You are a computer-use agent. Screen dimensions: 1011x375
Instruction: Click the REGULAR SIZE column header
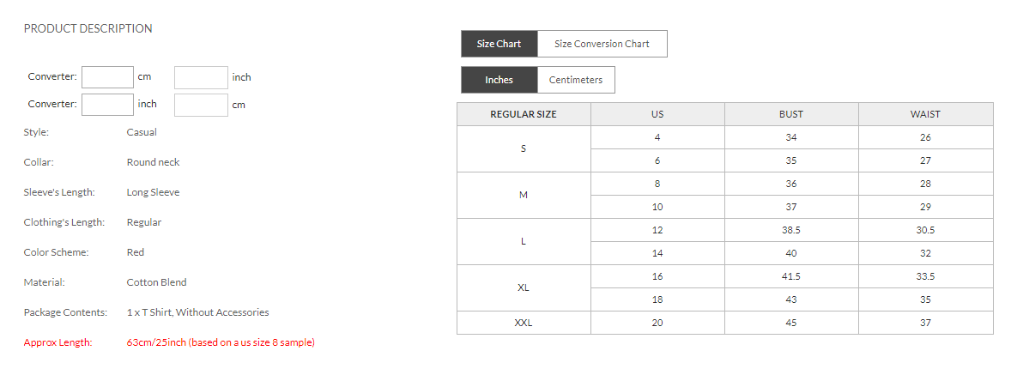coord(524,114)
